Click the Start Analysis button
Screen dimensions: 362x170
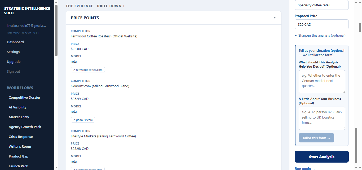[x=322, y=157]
